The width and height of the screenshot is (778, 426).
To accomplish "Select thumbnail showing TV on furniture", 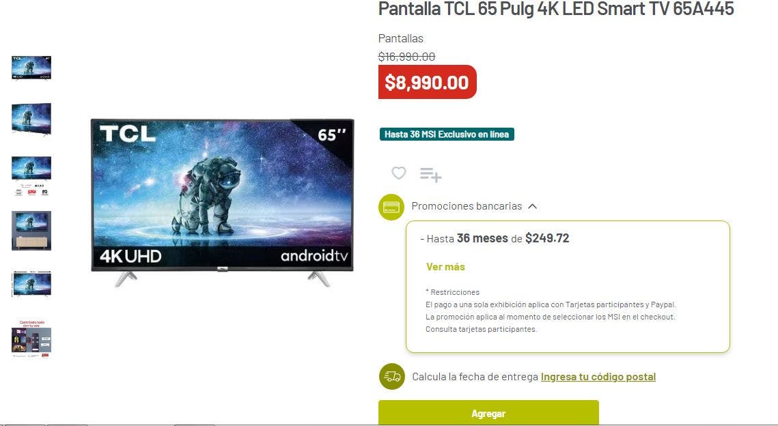I will point(31,231).
